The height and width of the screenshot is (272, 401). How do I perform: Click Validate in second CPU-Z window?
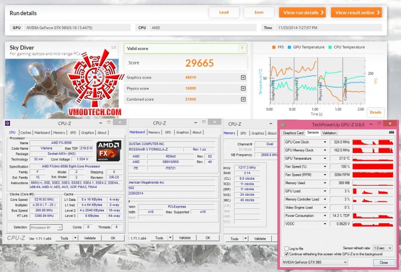(x=185, y=238)
